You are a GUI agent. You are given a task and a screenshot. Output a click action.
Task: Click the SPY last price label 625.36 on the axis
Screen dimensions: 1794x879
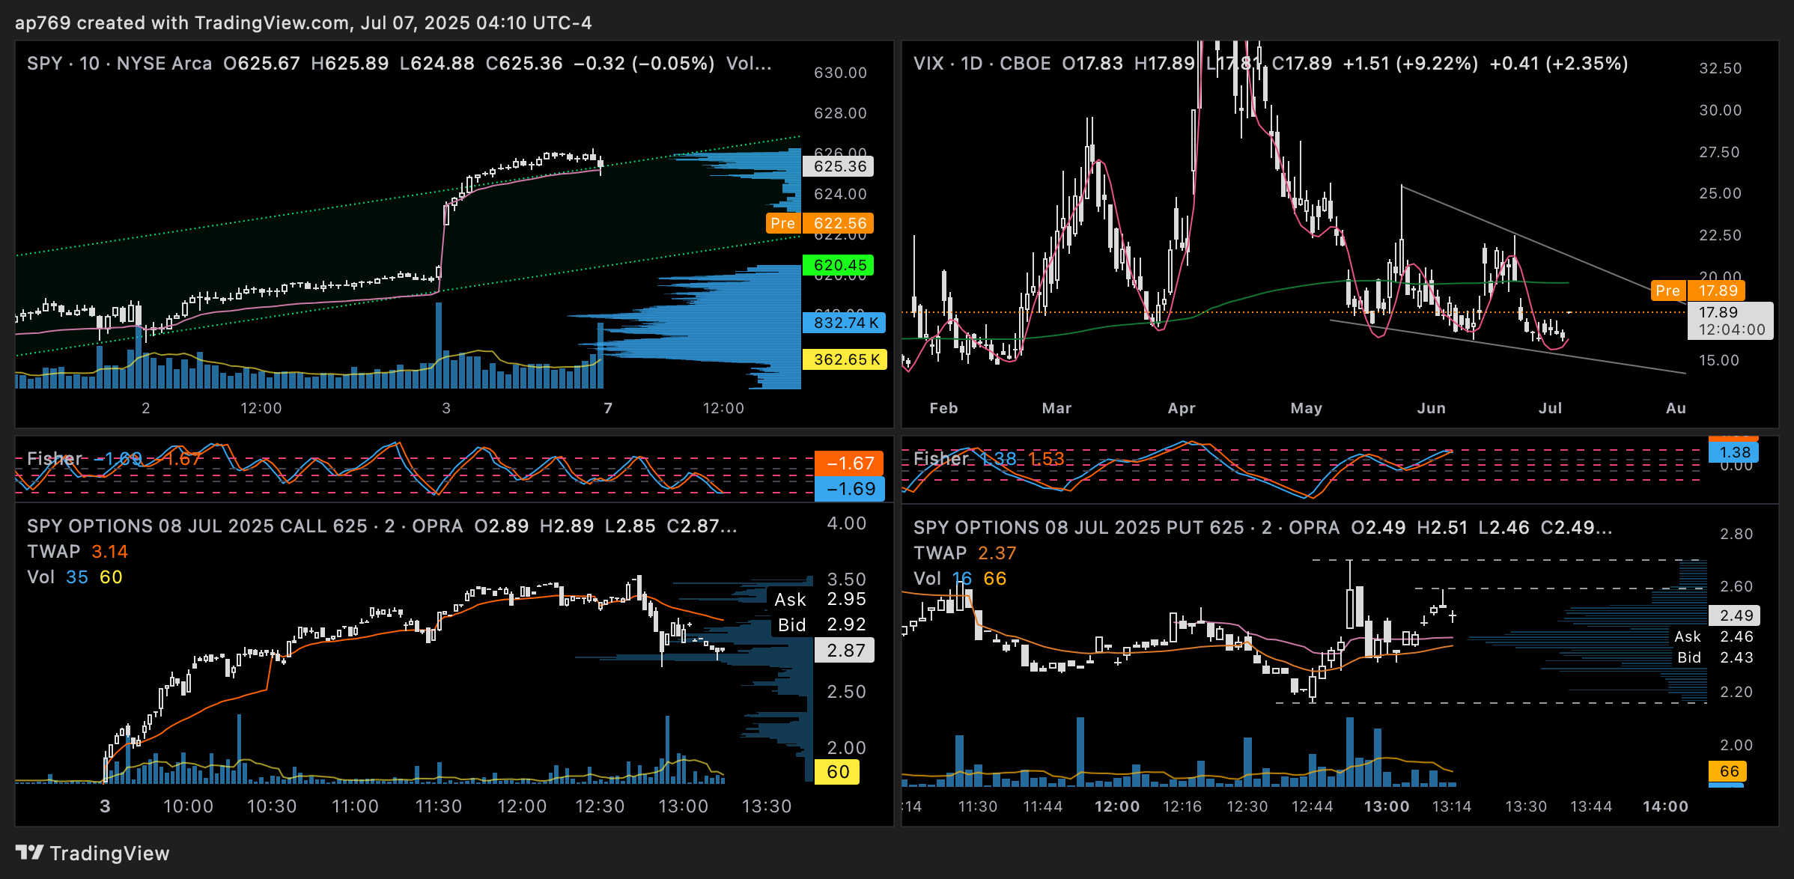coord(839,166)
